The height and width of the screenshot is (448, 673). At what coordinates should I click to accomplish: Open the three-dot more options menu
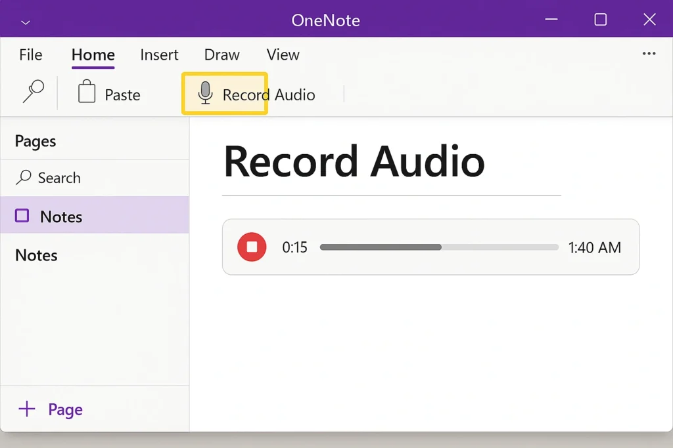(649, 54)
